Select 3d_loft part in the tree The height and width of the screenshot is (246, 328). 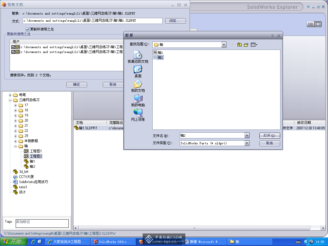pos(21,171)
